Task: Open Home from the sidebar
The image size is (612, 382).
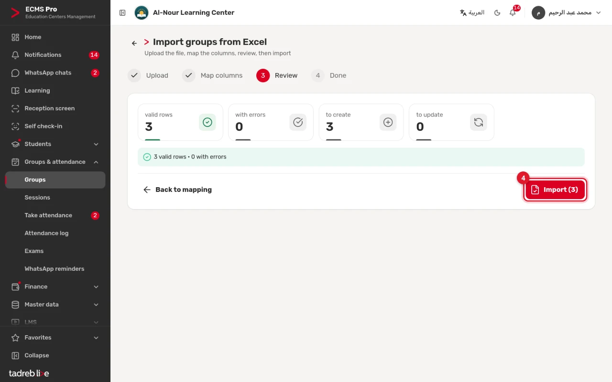Action: 55,37
